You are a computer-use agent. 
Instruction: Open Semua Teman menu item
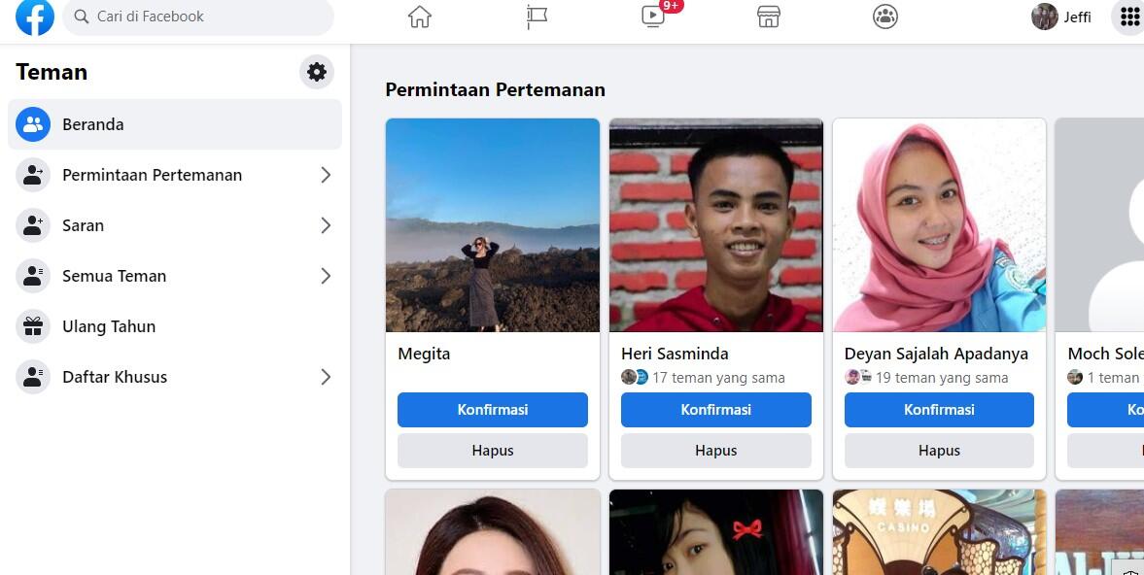pos(174,276)
